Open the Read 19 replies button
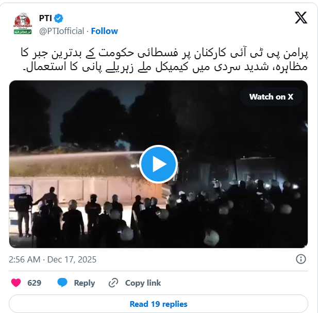Image resolution: width=318 pixels, height=313 pixels. [x=158, y=304]
